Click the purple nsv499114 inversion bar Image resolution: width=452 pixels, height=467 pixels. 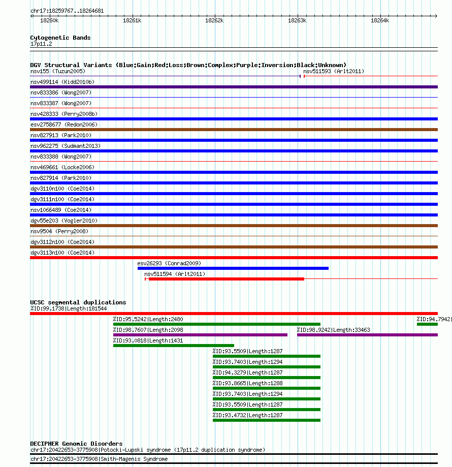234,87
